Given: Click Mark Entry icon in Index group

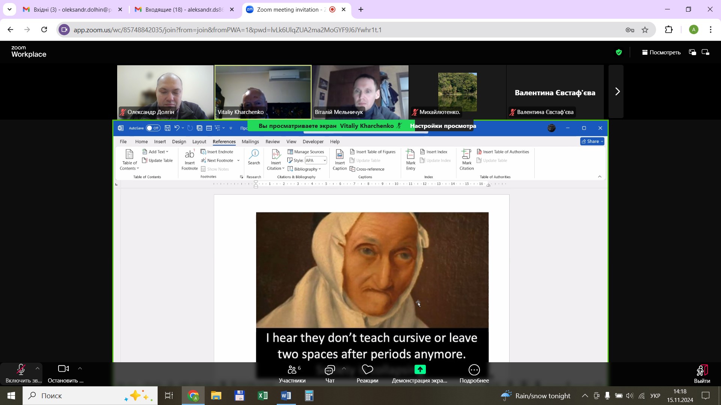Looking at the screenshot, I should point(410,160).
